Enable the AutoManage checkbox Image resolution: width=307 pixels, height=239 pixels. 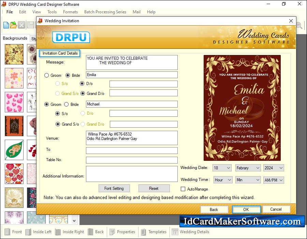pos(183,189)
